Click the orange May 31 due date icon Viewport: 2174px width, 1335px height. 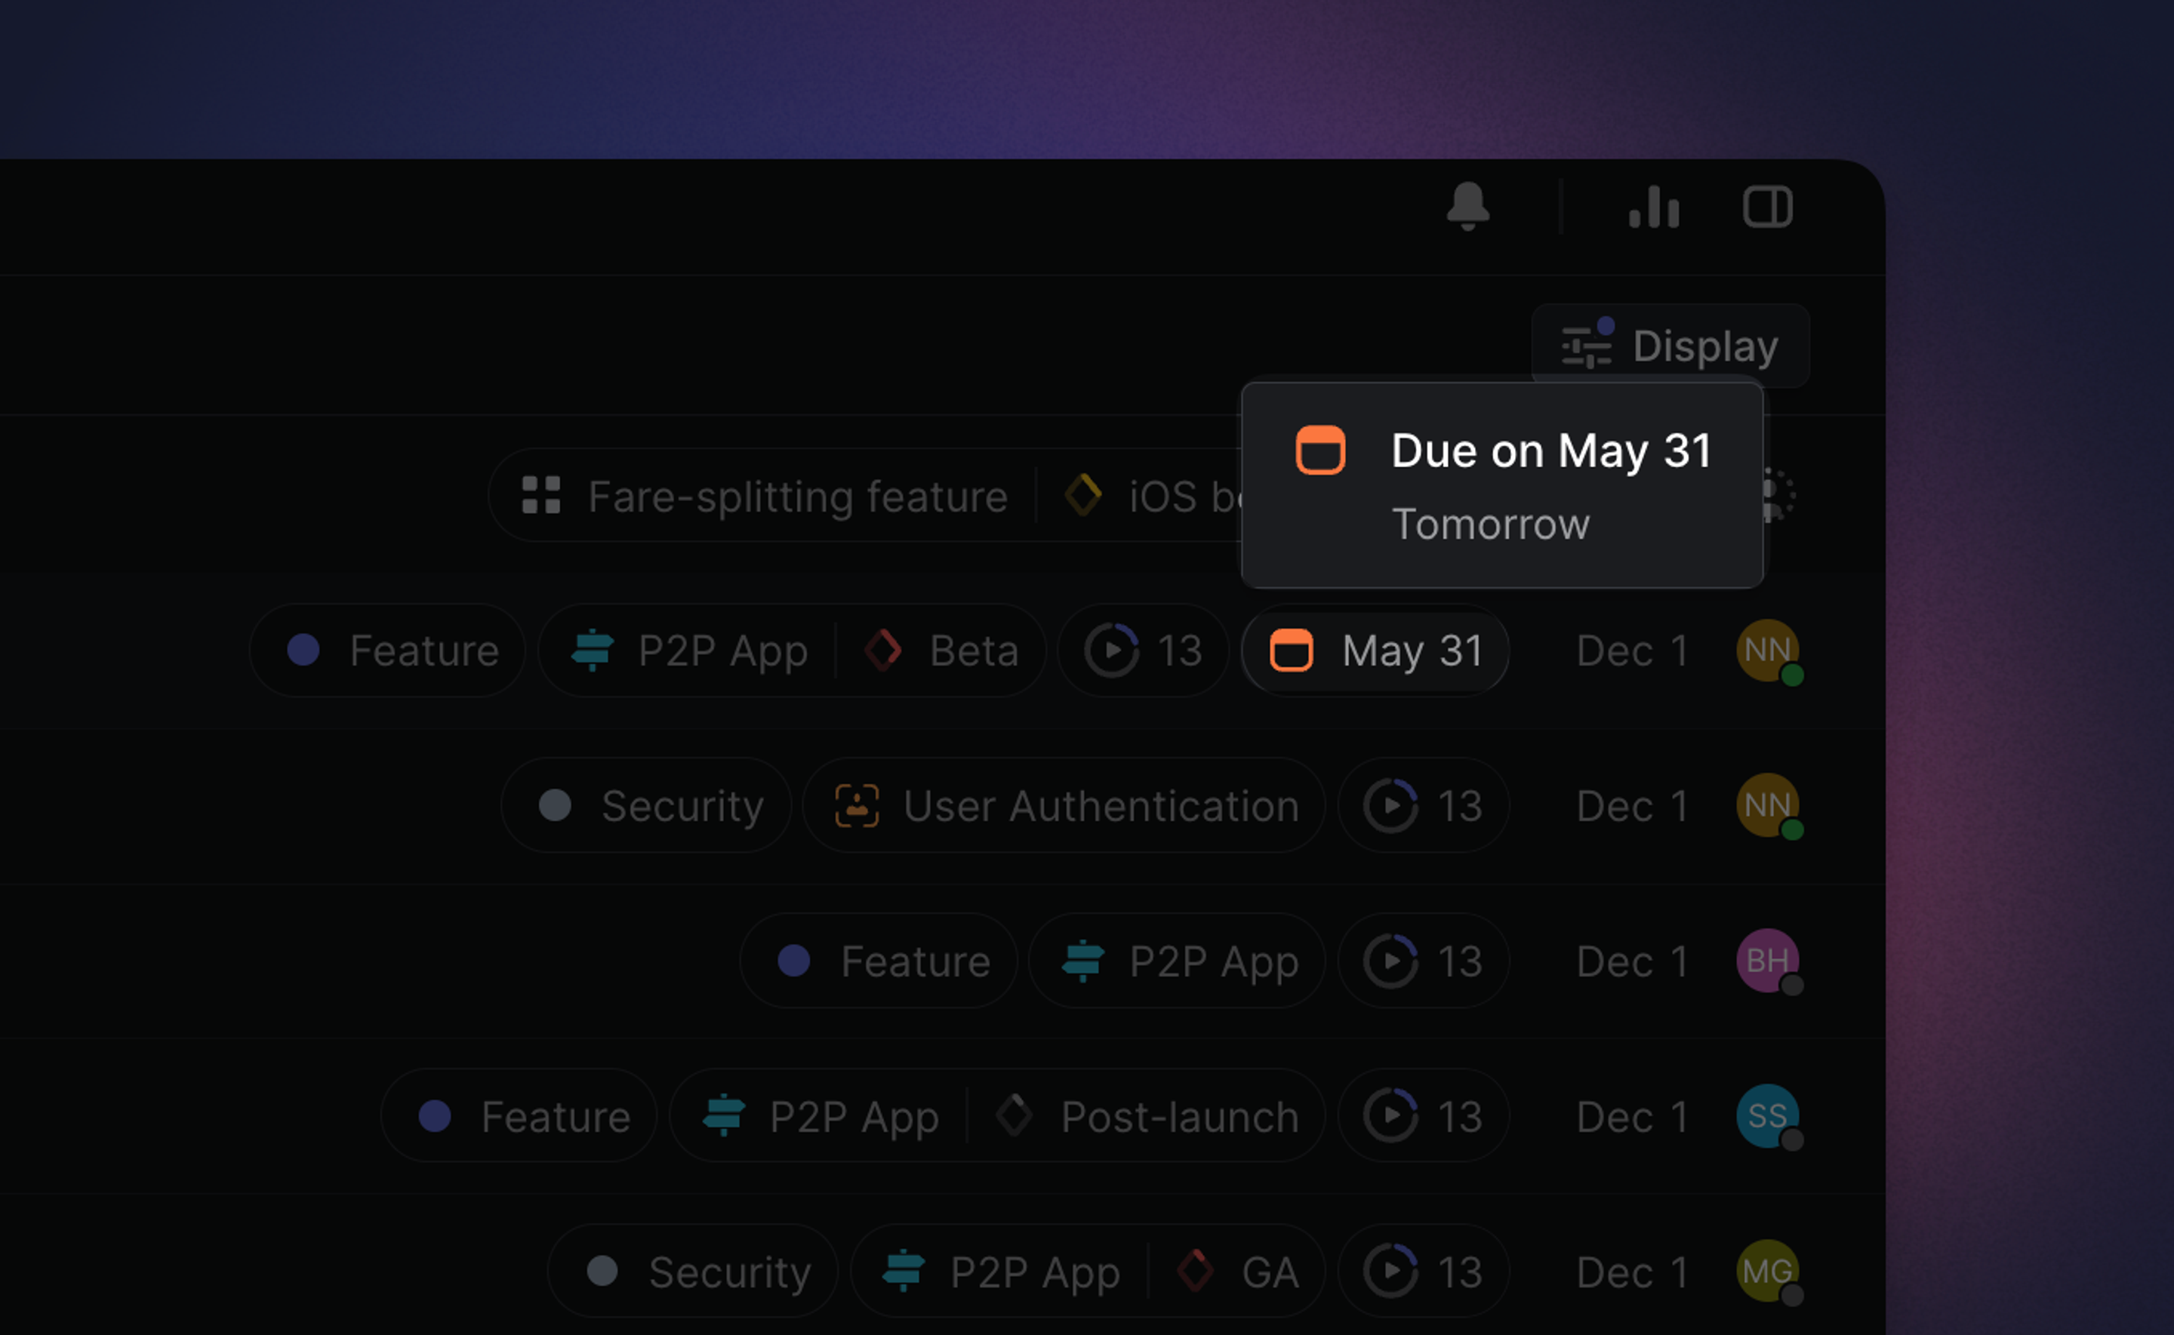(1292, 651)
